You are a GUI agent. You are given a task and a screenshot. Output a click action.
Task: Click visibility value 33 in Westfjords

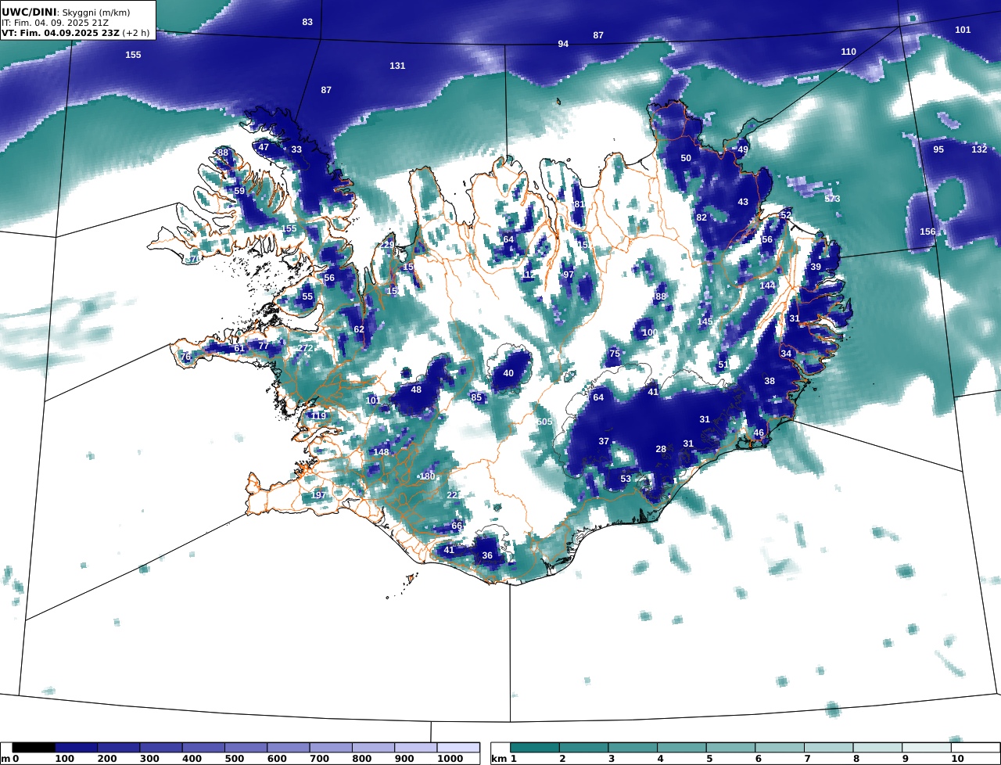tap(296, 149)
